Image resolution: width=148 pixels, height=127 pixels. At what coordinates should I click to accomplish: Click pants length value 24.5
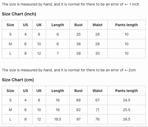(x=127, y=100)
